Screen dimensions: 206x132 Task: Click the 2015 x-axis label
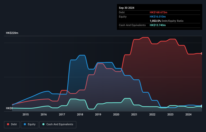[26, 114]
